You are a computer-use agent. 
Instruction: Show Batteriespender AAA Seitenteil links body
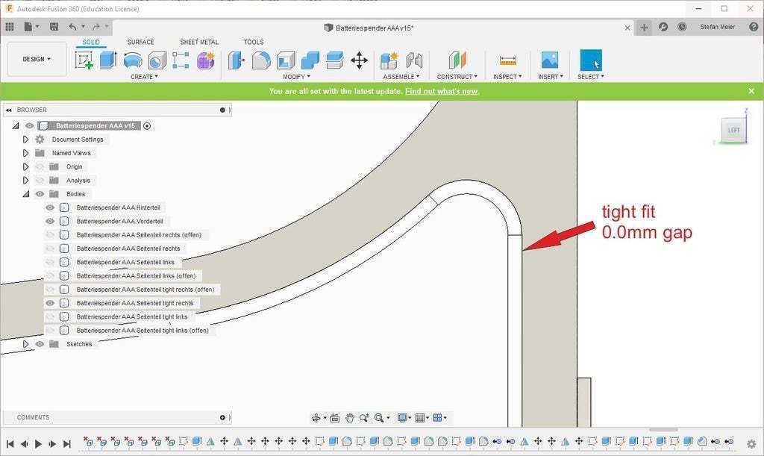pos(50,262)
